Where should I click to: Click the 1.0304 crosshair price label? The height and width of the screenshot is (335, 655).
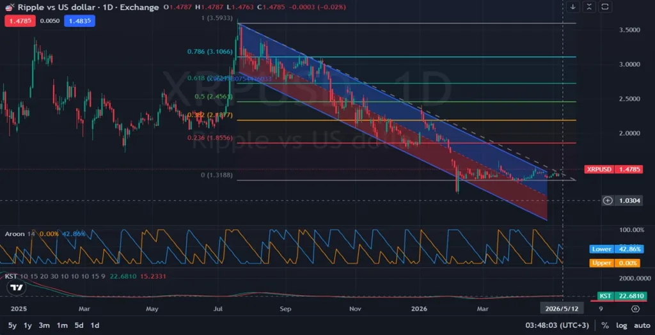point(631,201)
